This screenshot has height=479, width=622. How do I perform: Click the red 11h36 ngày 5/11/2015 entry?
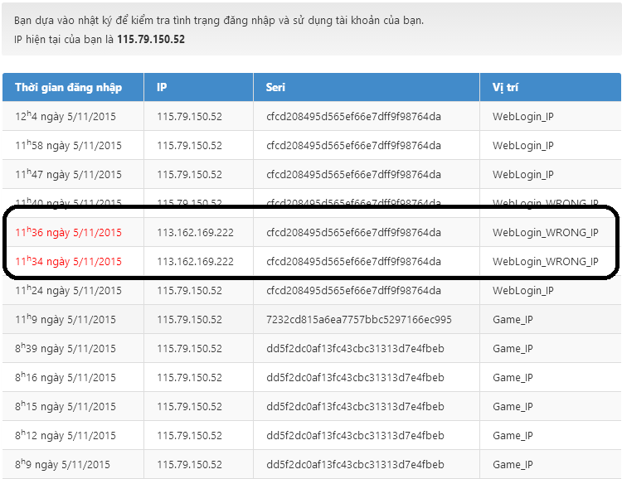coord(68,233)
